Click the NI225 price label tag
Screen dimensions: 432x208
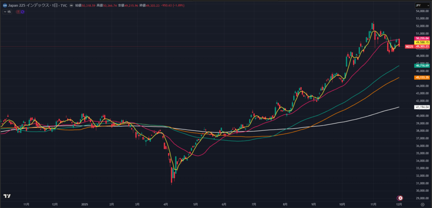click(409, 46)
